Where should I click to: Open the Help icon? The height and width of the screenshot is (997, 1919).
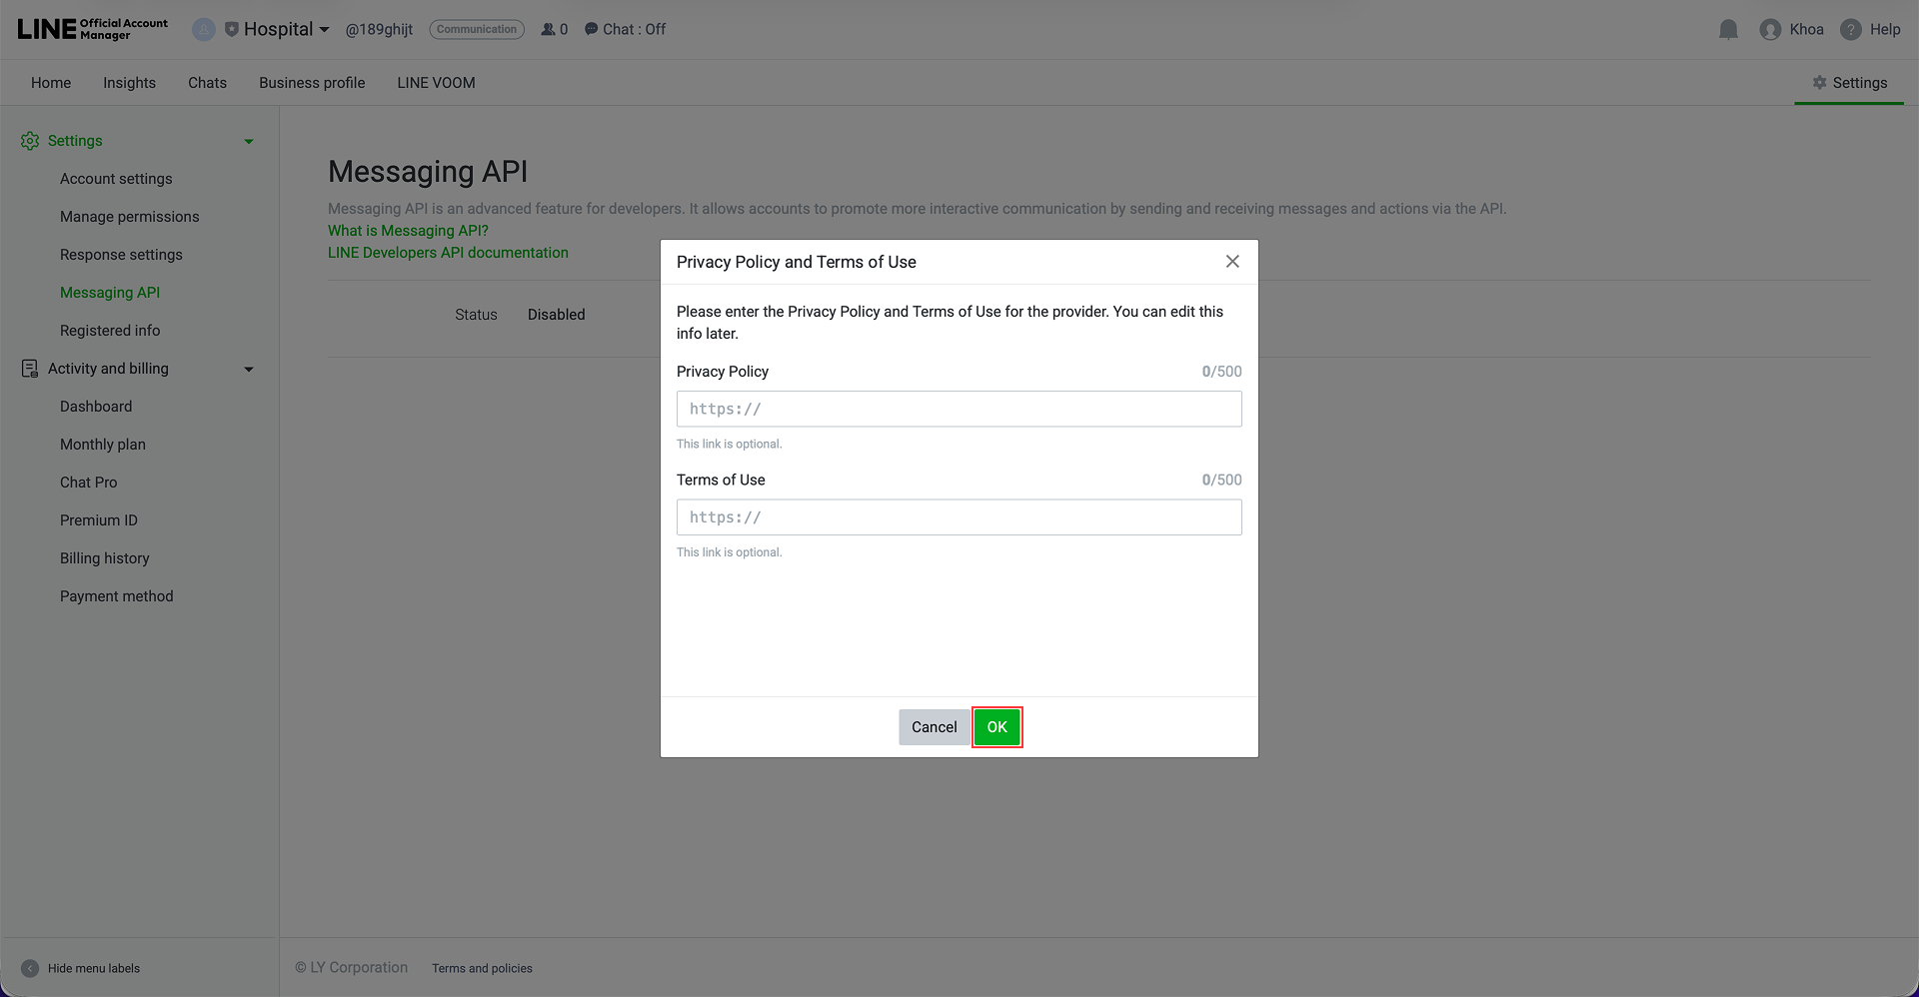click(x=1850, y=29)
